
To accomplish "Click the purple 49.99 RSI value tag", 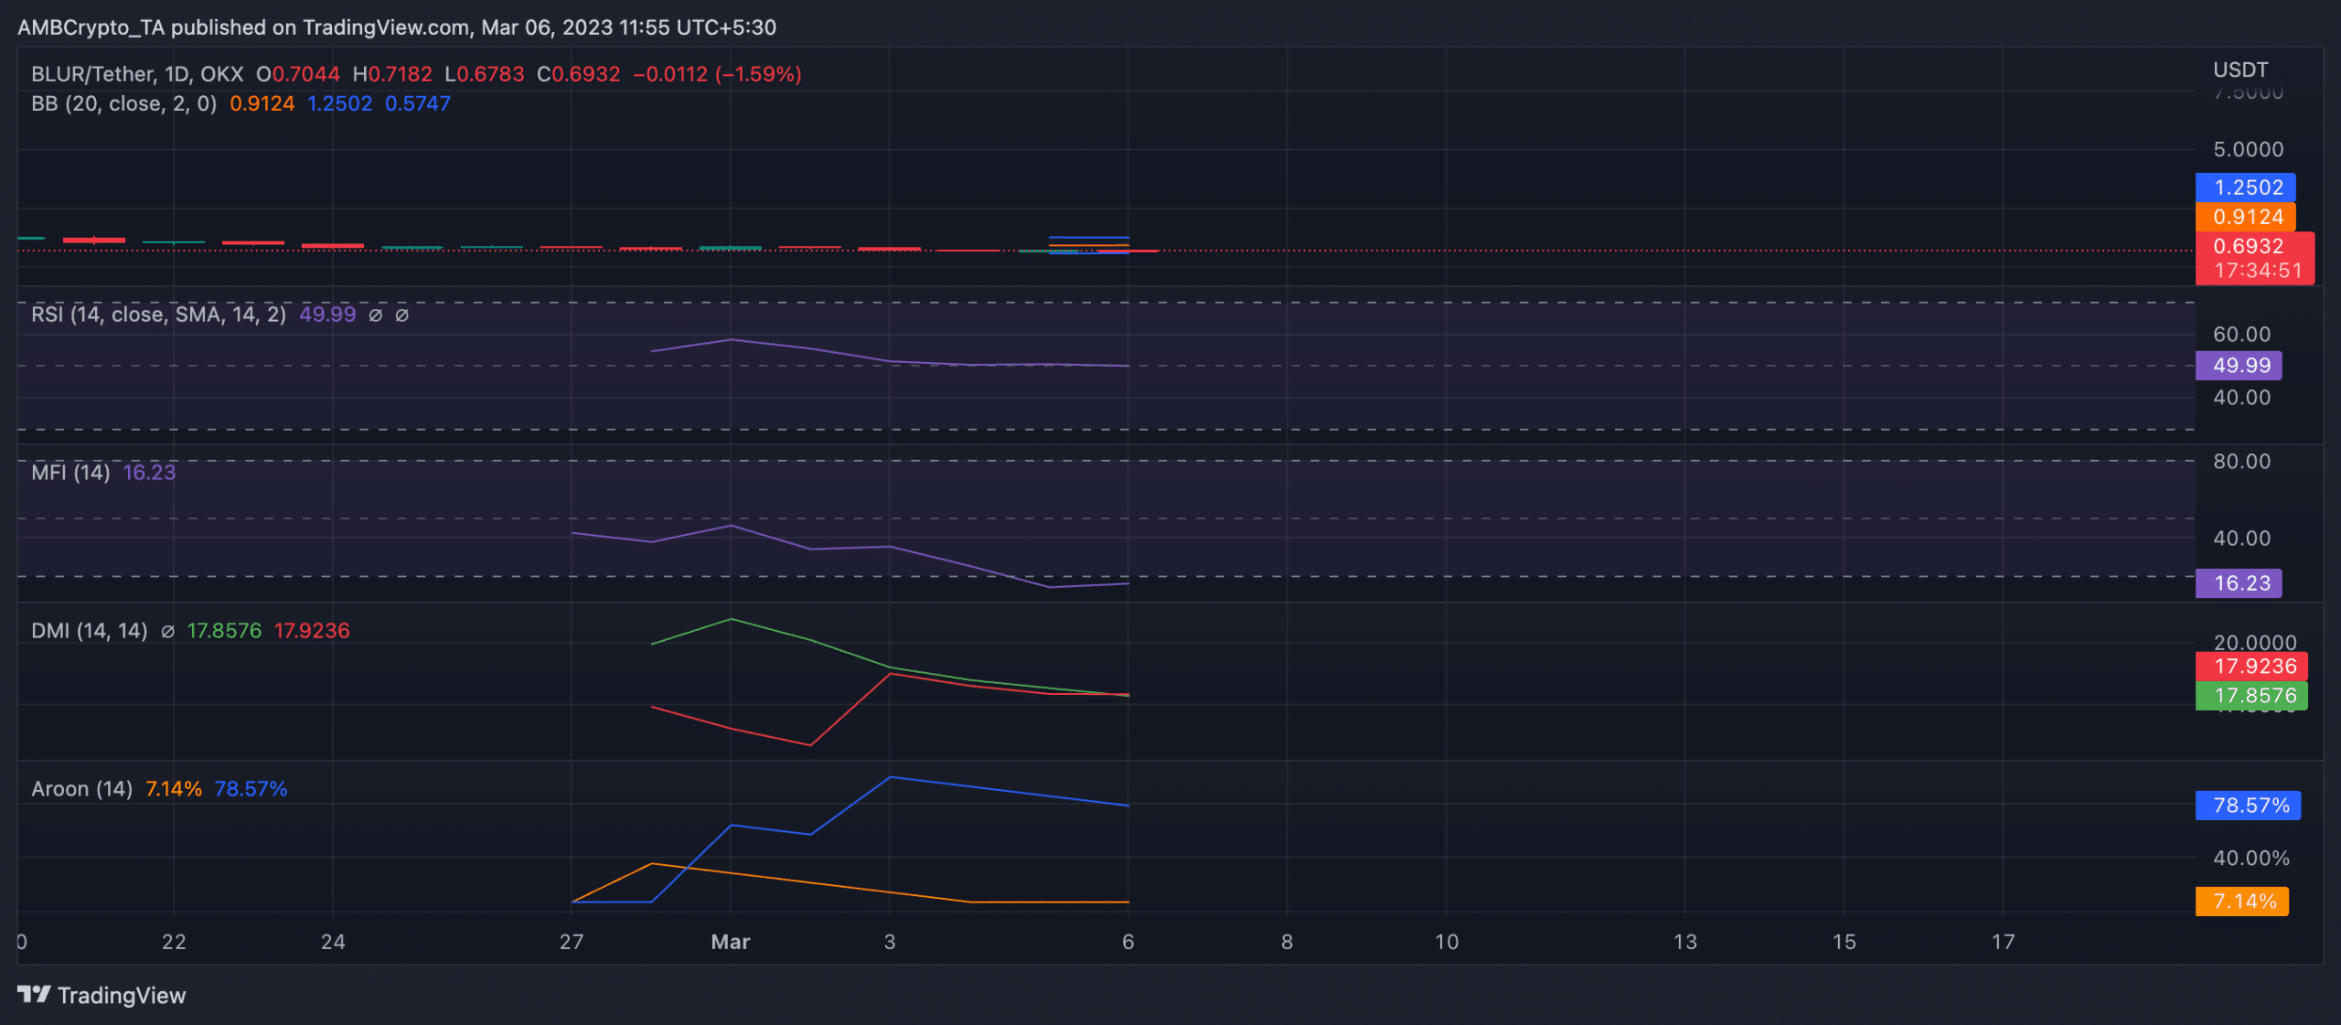I will point(2239,365).
